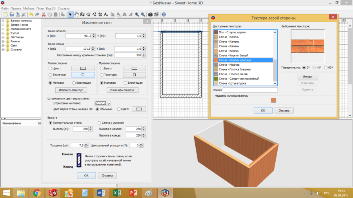Choose right side Матовая radio option
Image resolution: width=353 pixels, height=198 pixels.
click(x=102, y=83)
